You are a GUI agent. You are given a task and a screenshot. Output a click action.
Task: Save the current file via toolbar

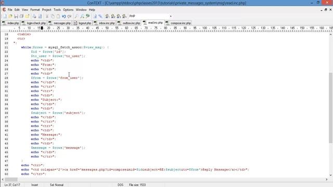coord(16,16)
